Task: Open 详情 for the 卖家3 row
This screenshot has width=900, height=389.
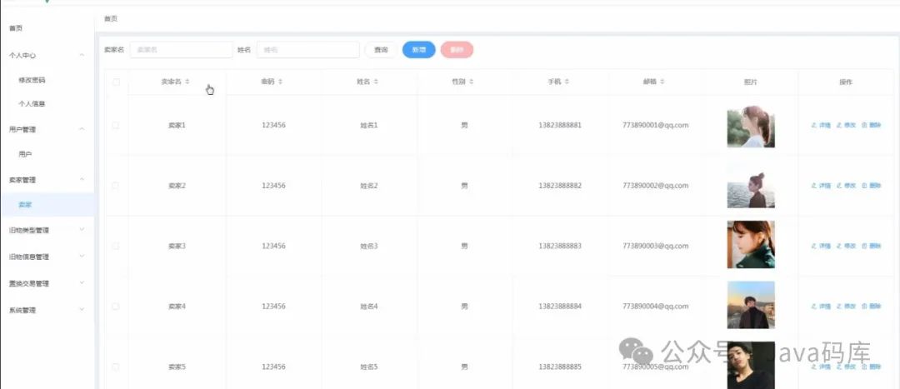Action: point(821,246)
